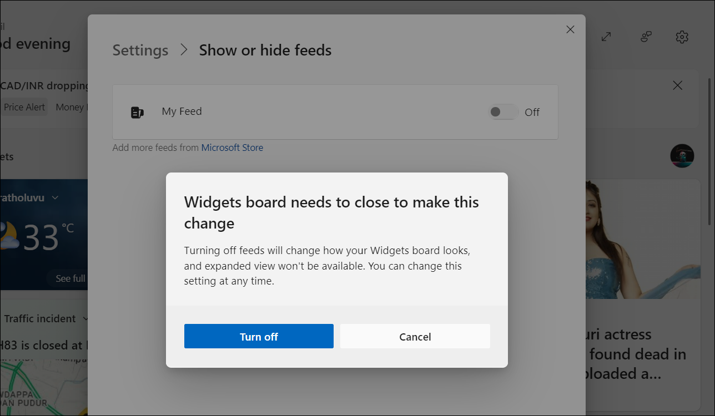
Task: Dismiss the CAD/INR price alert card
Action: pos(677,85)
